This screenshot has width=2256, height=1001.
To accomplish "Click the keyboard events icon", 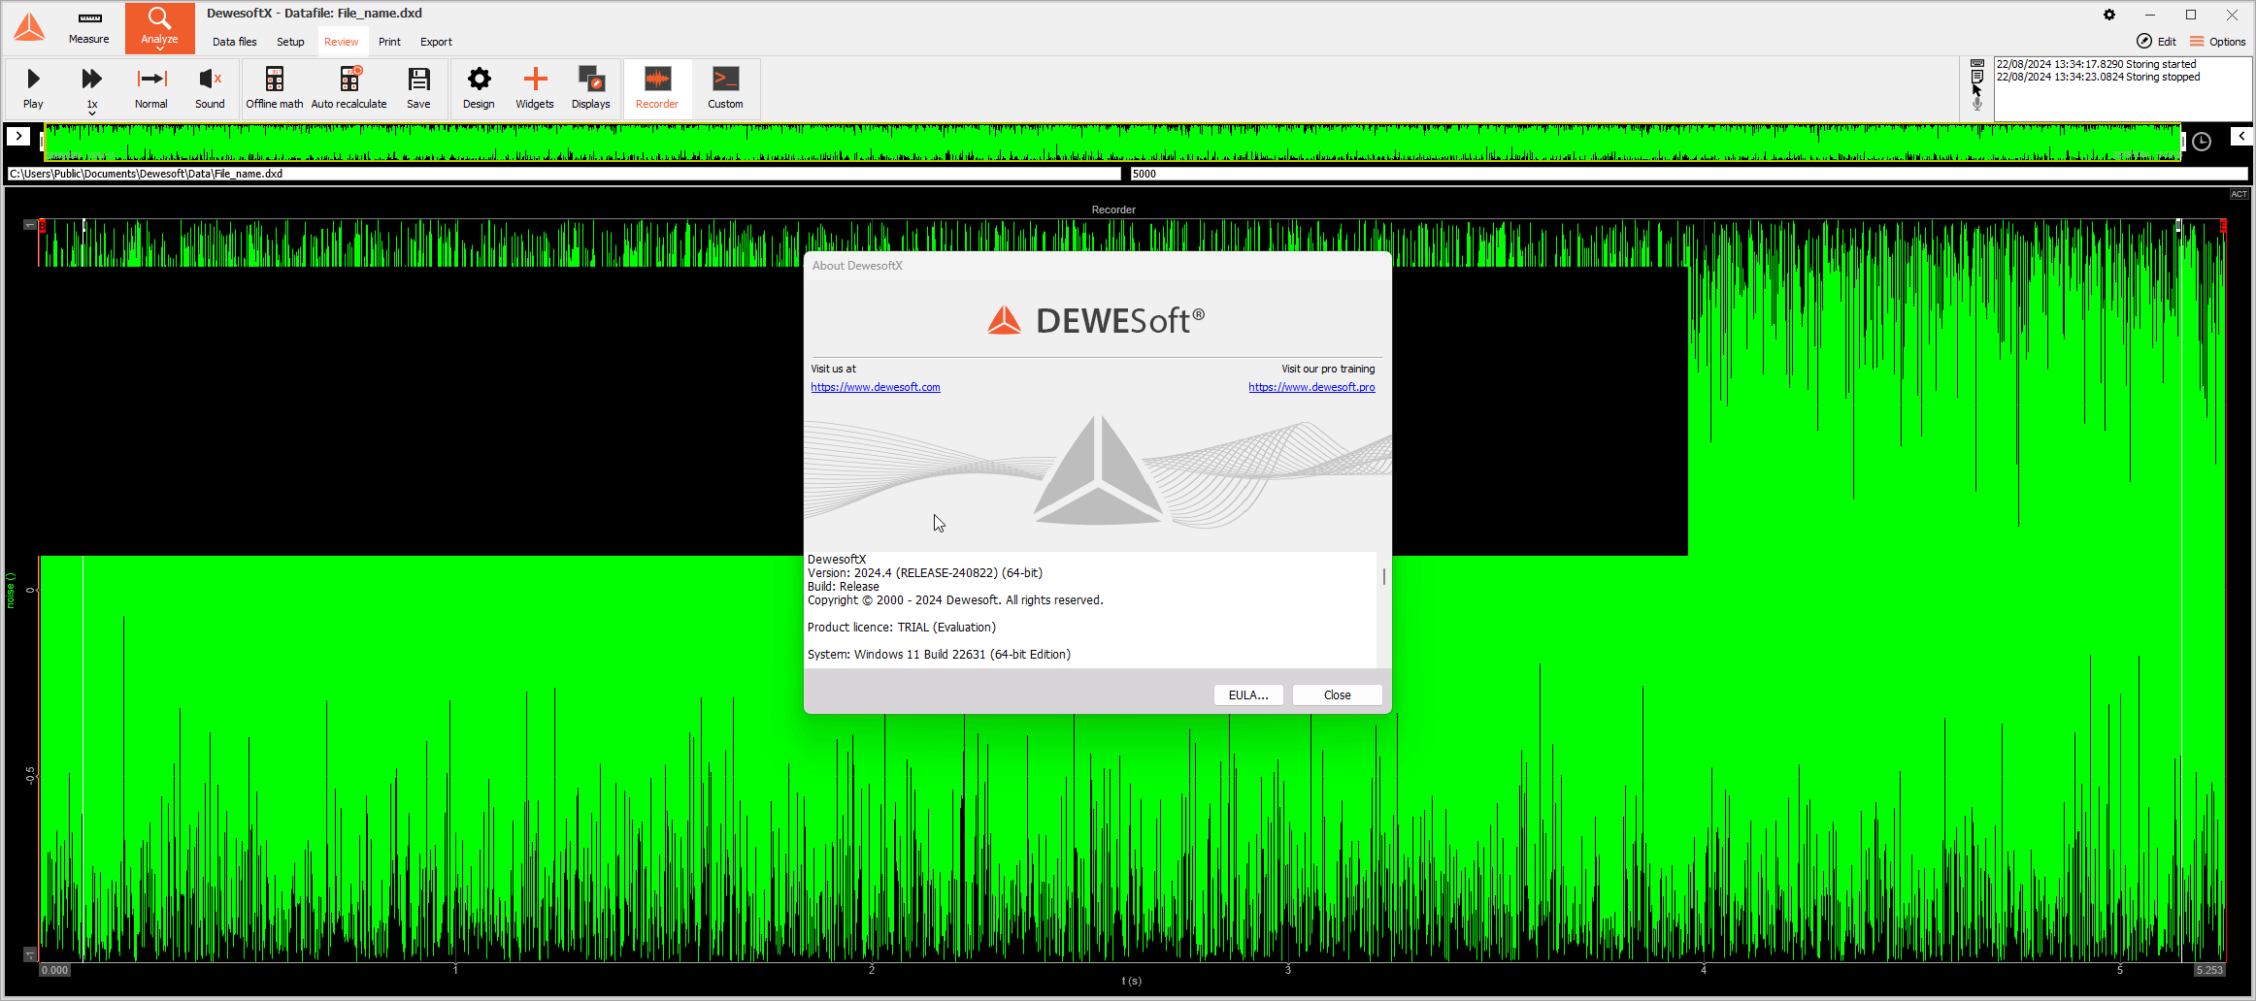I will coord(1977,63).
